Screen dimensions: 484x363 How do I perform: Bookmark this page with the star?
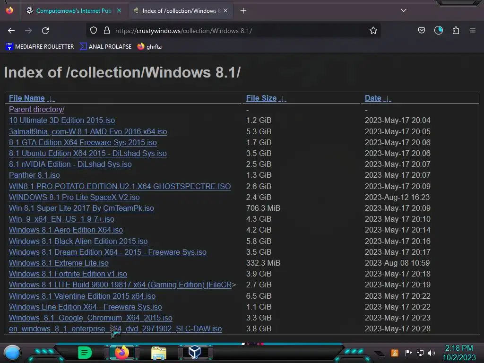(373, 31)
